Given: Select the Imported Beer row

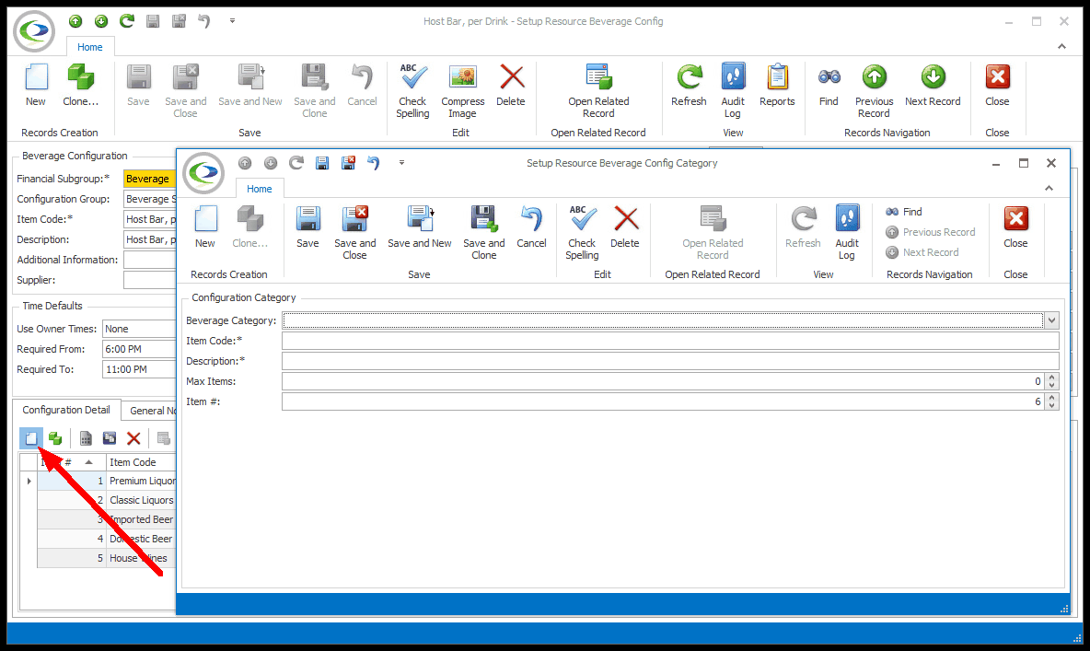Looking at the screenshot, I should (107, 519).
